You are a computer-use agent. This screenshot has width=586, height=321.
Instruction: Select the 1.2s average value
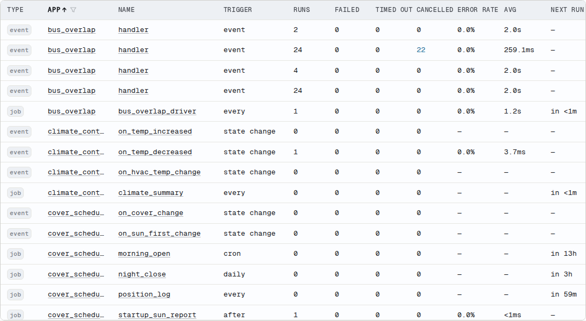pyautogui.click(x=512, y=111)
